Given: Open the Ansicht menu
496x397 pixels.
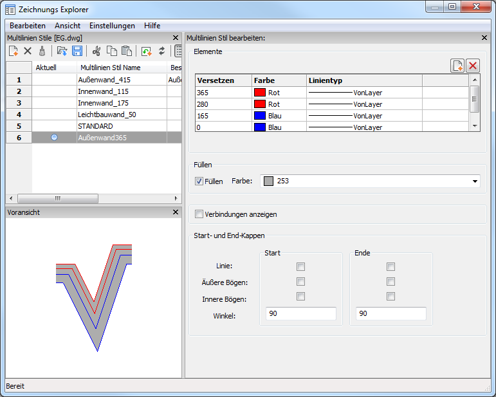Looking at the screenshot, I should [x=68, y=26].
